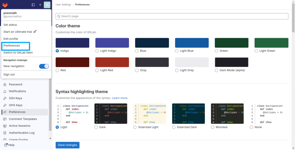Pick the Red color theme swatch
The height and width of the screenshot is (150, 295).
[72, 62]
